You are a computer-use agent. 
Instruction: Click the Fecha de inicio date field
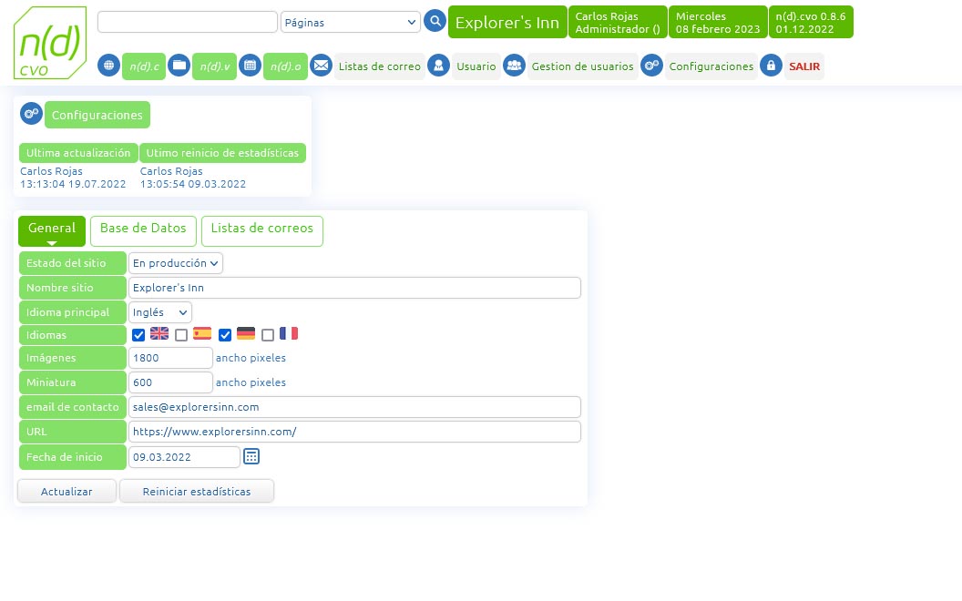[184, 457]
